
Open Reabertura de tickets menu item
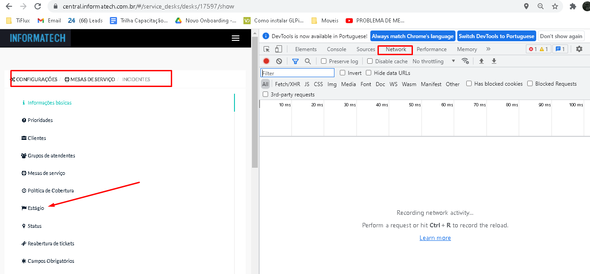48,244
